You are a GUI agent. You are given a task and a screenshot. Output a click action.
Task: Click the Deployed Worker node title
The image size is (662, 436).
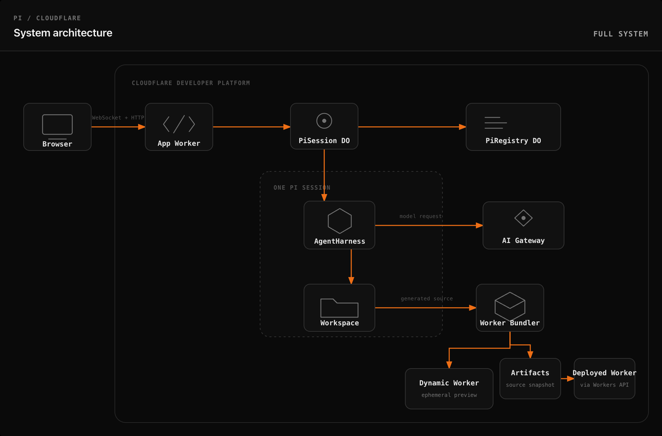click(x=604, y=373)
